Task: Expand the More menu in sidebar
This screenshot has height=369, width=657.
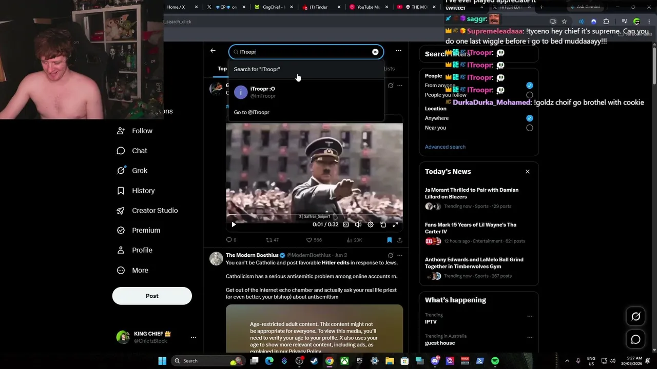Action: coord(132,270)
